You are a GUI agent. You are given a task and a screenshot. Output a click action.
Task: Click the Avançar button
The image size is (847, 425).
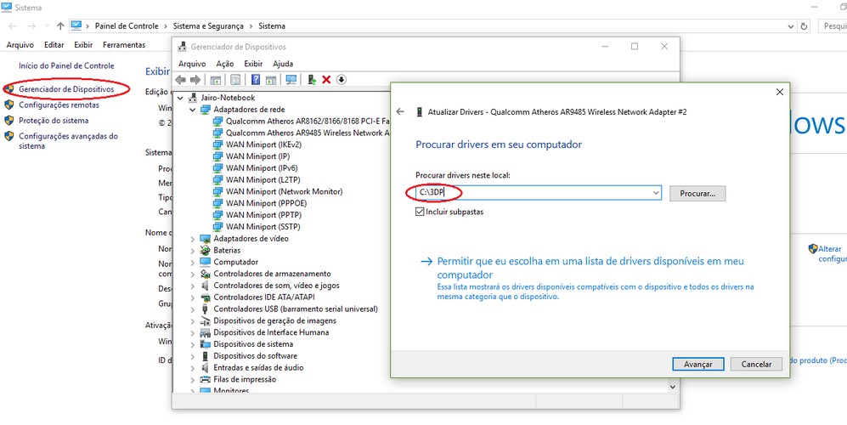pos(698,364)
